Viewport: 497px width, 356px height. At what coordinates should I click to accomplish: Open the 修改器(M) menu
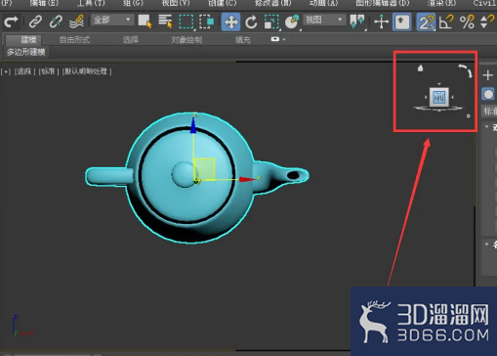(x=272, y=3)
